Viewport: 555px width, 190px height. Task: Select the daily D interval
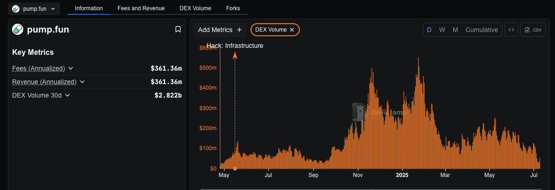coord(429,30)
